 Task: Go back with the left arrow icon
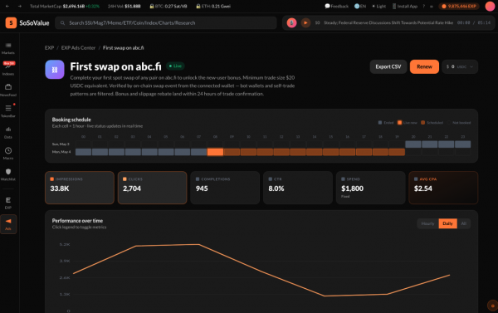click(x=7, y=6)
